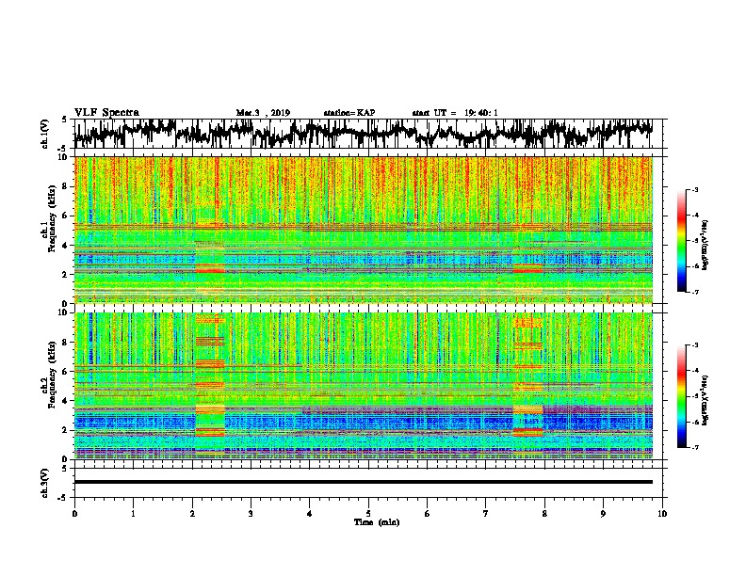Click the "2" tick label on the time axis
Screen dimensions: 746x576
click(192, 513)
